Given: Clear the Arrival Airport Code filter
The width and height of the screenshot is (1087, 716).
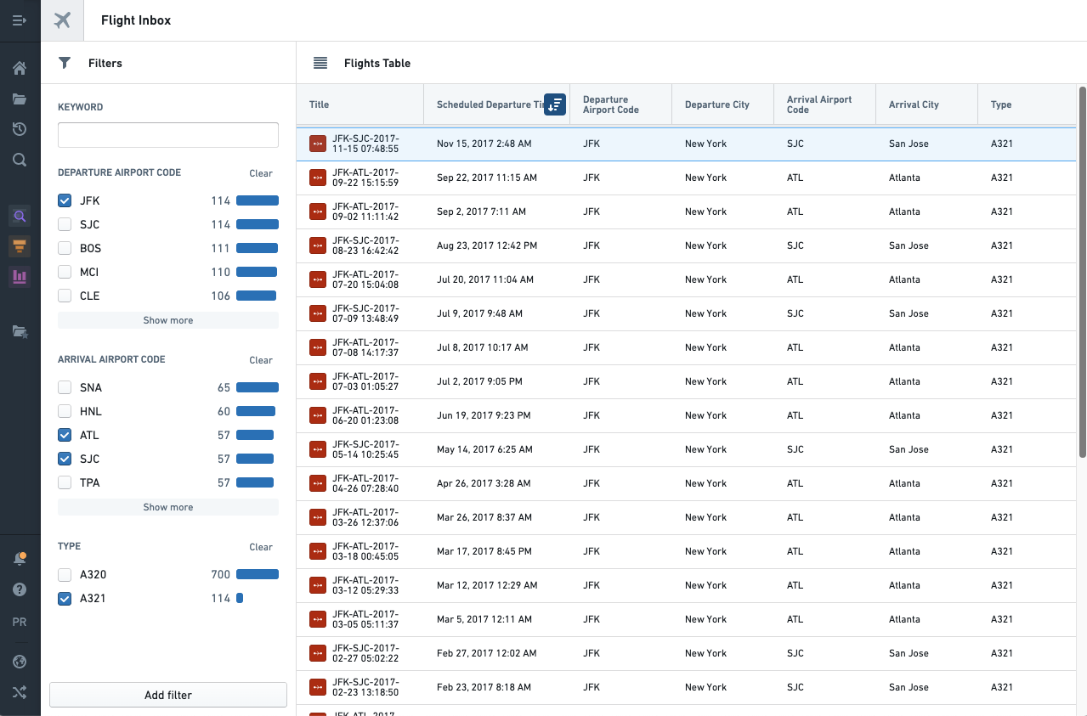Looking at the screenshot, I should [x=261, y=360].
